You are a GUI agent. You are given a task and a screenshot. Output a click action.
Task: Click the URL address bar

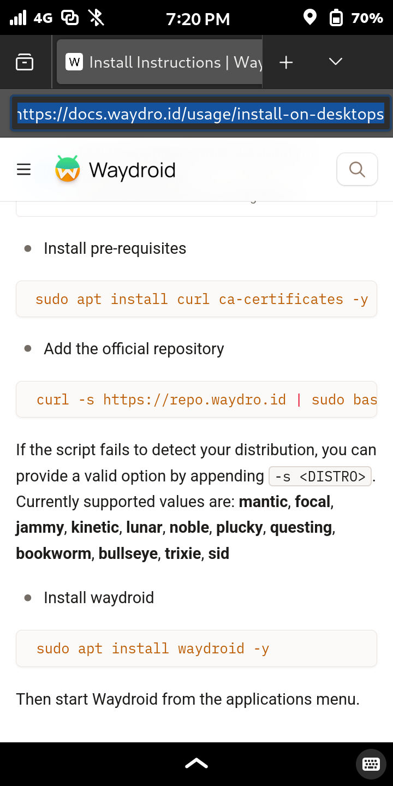click(x=200, y=114)
